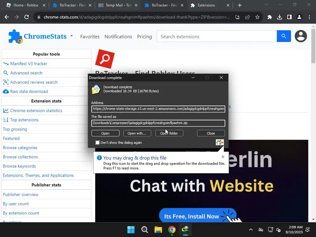Open By user count link
Viewport: 316px width, 237px height.
16,204
